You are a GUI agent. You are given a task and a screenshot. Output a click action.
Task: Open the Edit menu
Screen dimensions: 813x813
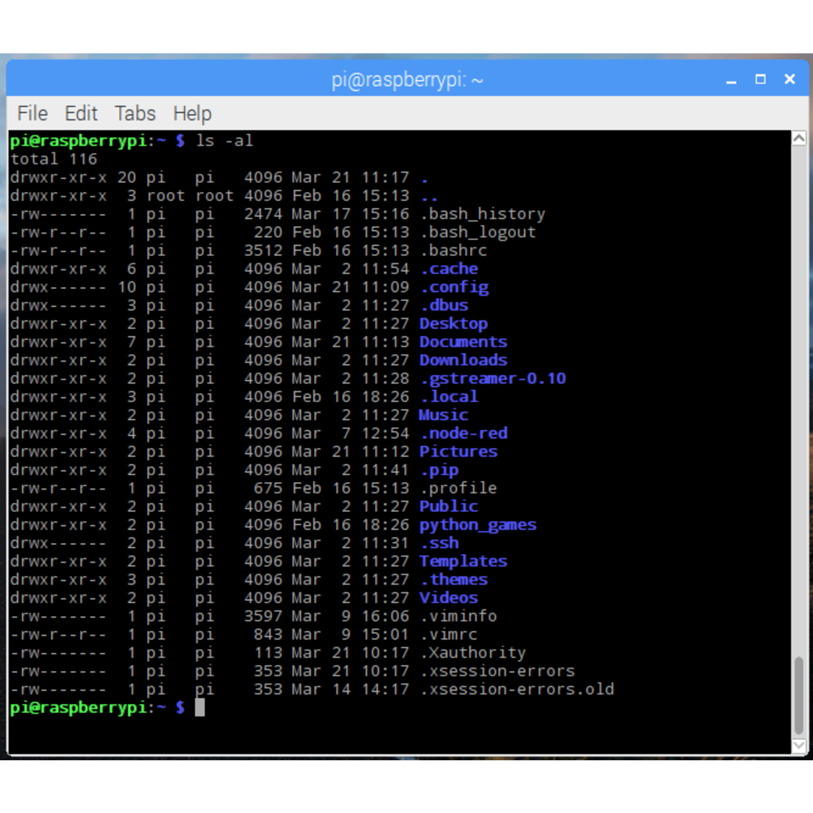[81, 114]
